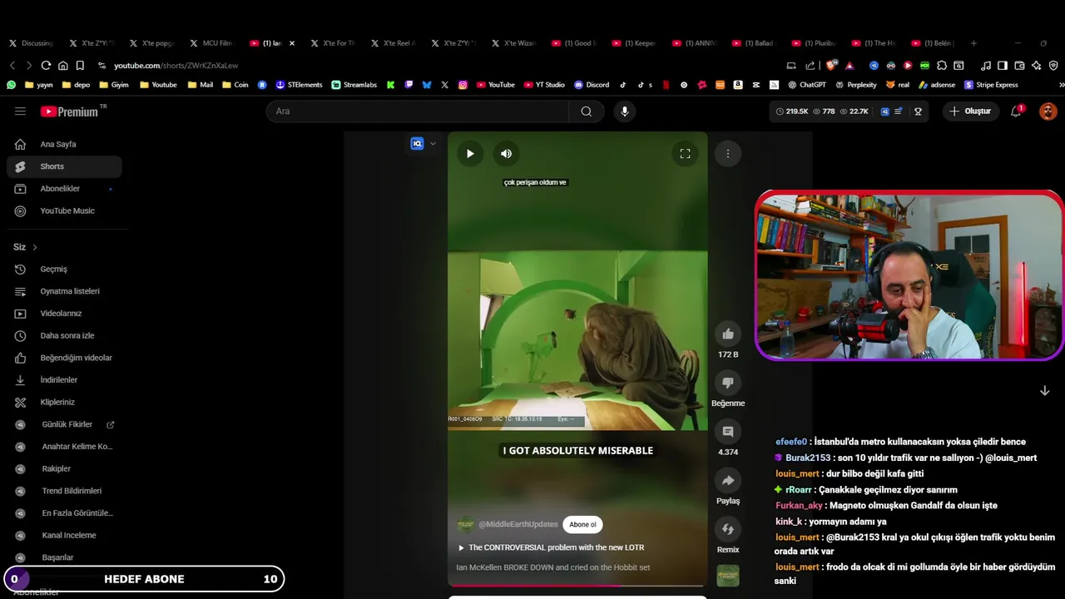This screenshot has height=599, width=1065.
Task: Subscribe with the Abone ol button
Action: click(x=582, y=524)
